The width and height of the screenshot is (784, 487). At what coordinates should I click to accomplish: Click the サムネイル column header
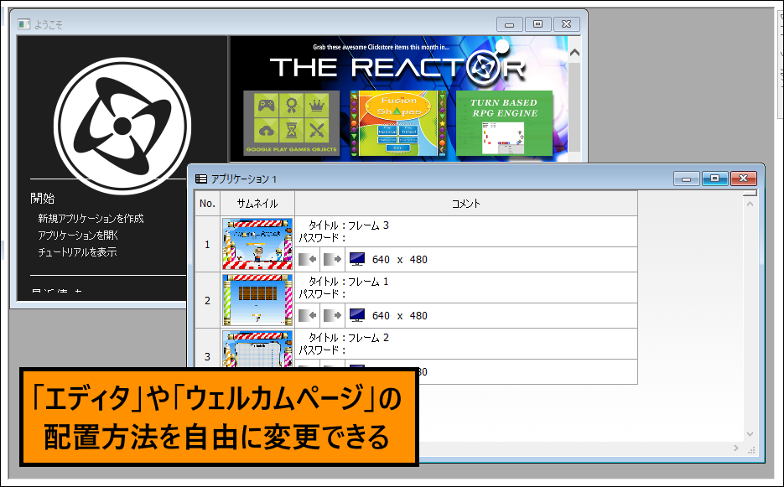[x=257, y=204]
